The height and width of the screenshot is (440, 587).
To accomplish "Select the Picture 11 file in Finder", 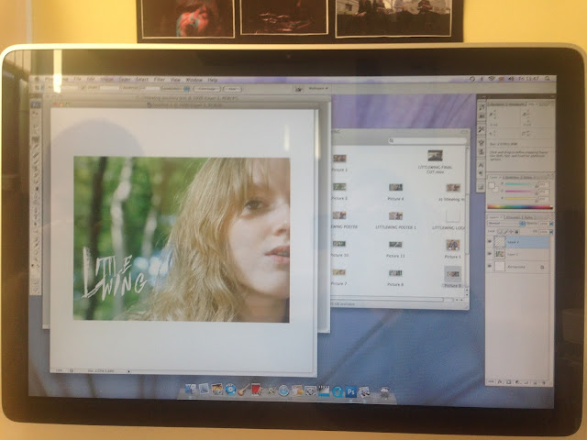I will (x=395, y=249).
